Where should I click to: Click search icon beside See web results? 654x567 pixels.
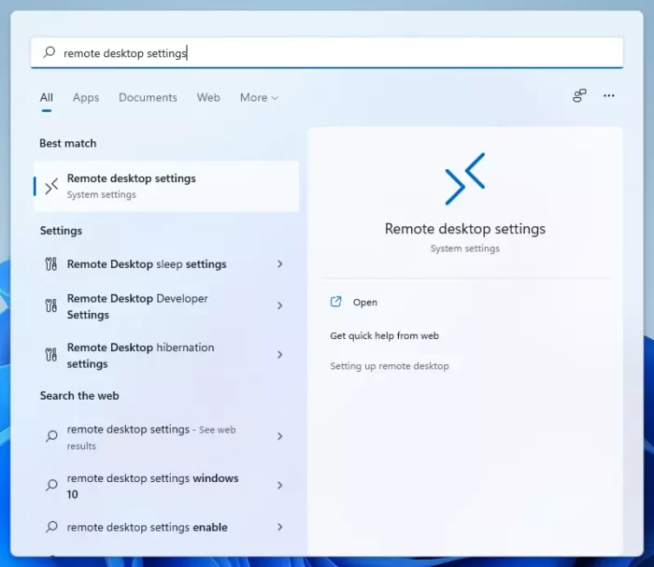click(x=51, y=436)
